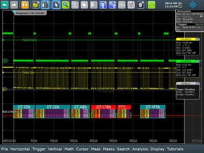Toggle the signal bar layout icon

[x=45, y=5]
